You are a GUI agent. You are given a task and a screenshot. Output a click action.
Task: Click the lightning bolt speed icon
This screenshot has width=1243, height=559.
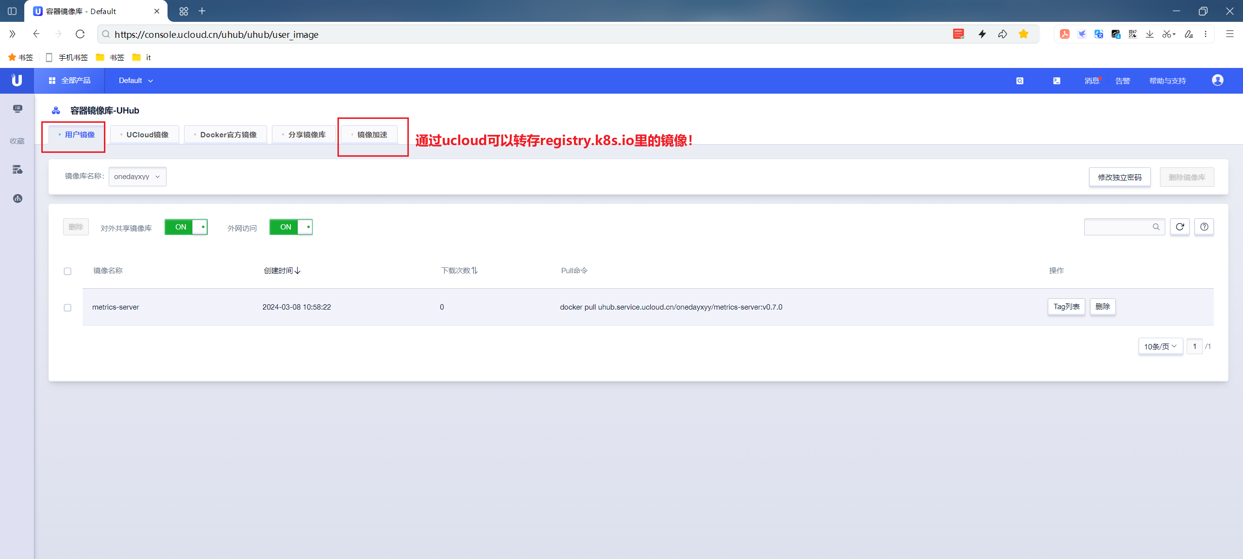982,34
